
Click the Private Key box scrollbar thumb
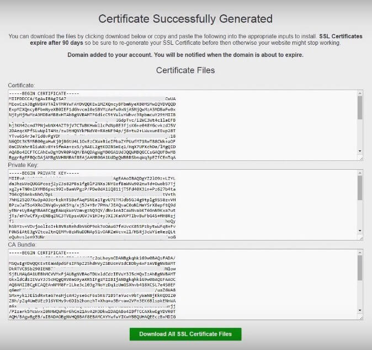click(x=360, y=189)
